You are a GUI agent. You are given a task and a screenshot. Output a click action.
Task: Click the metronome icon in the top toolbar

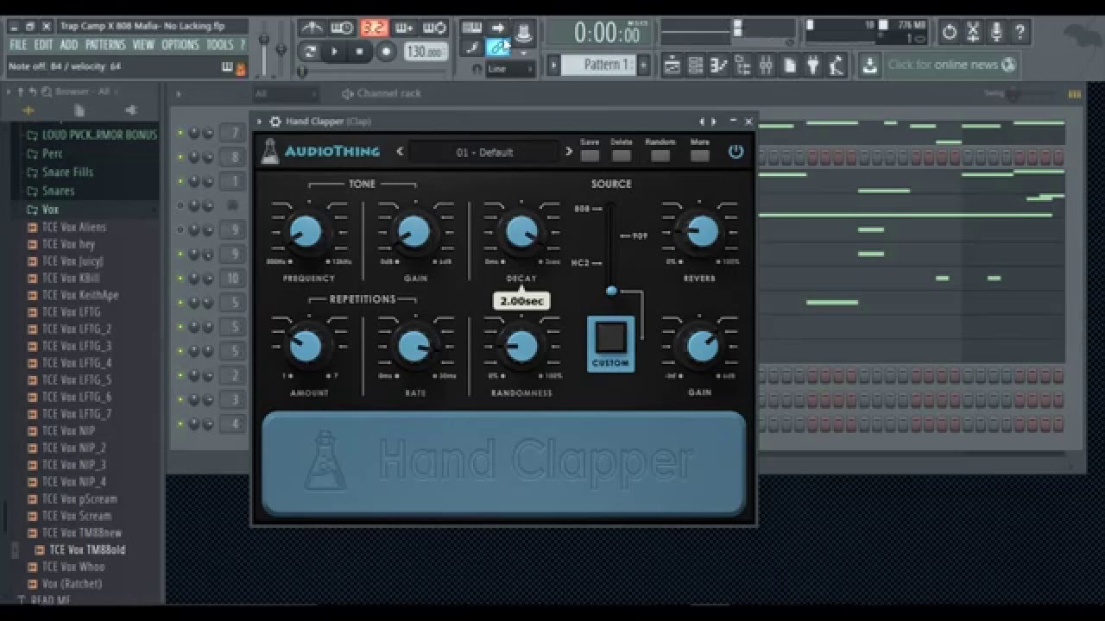[312, 28]
